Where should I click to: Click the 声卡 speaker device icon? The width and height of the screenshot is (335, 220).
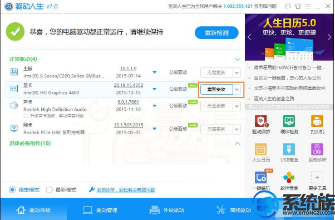tap(14, 105)
